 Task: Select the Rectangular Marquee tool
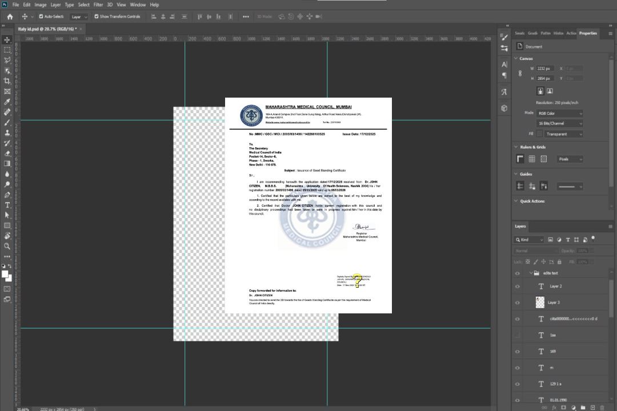tap(7, 50)
